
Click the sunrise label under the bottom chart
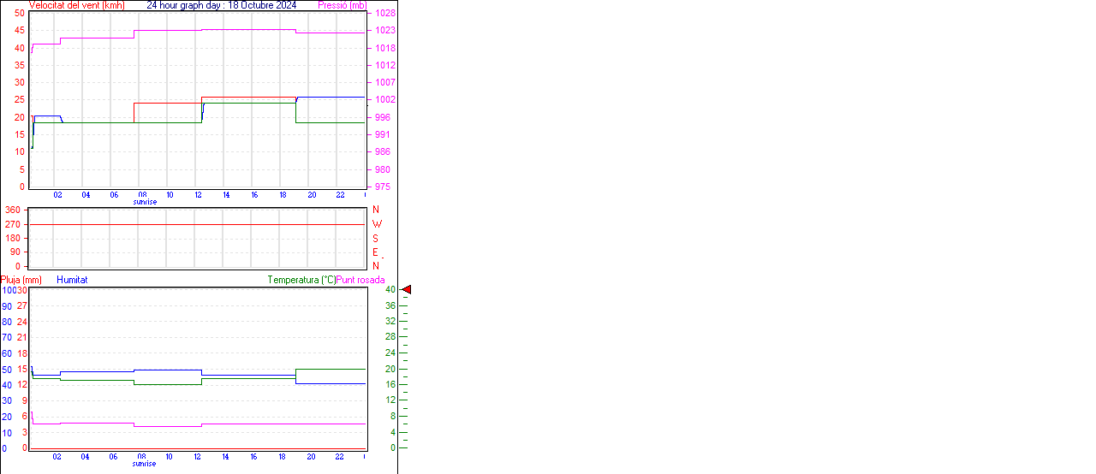pos(144,464)
